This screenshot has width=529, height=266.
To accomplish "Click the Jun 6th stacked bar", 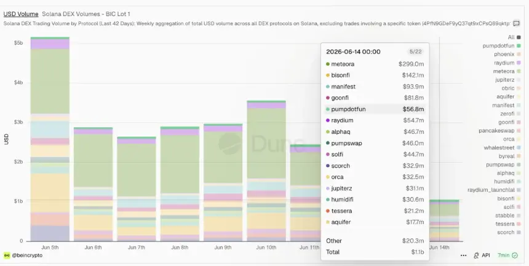I will (93, 184).
